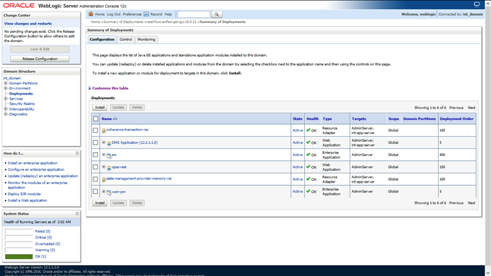The image size is (491, 276).
Task: Click the em enterprise application icon
Action: coord(109,156)
